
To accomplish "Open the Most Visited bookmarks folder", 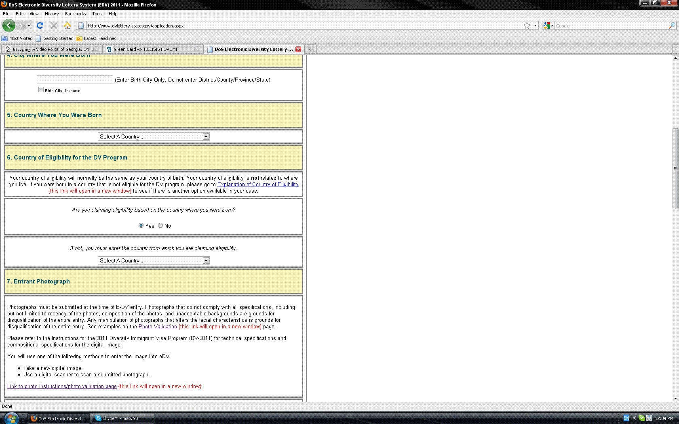I will (x=17, y=38).
